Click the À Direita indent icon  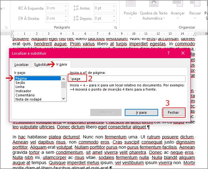click(x=21, y=18)
